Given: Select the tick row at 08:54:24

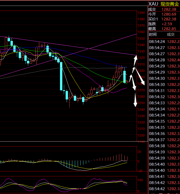Looking at the screenshot, I should 164,41.
